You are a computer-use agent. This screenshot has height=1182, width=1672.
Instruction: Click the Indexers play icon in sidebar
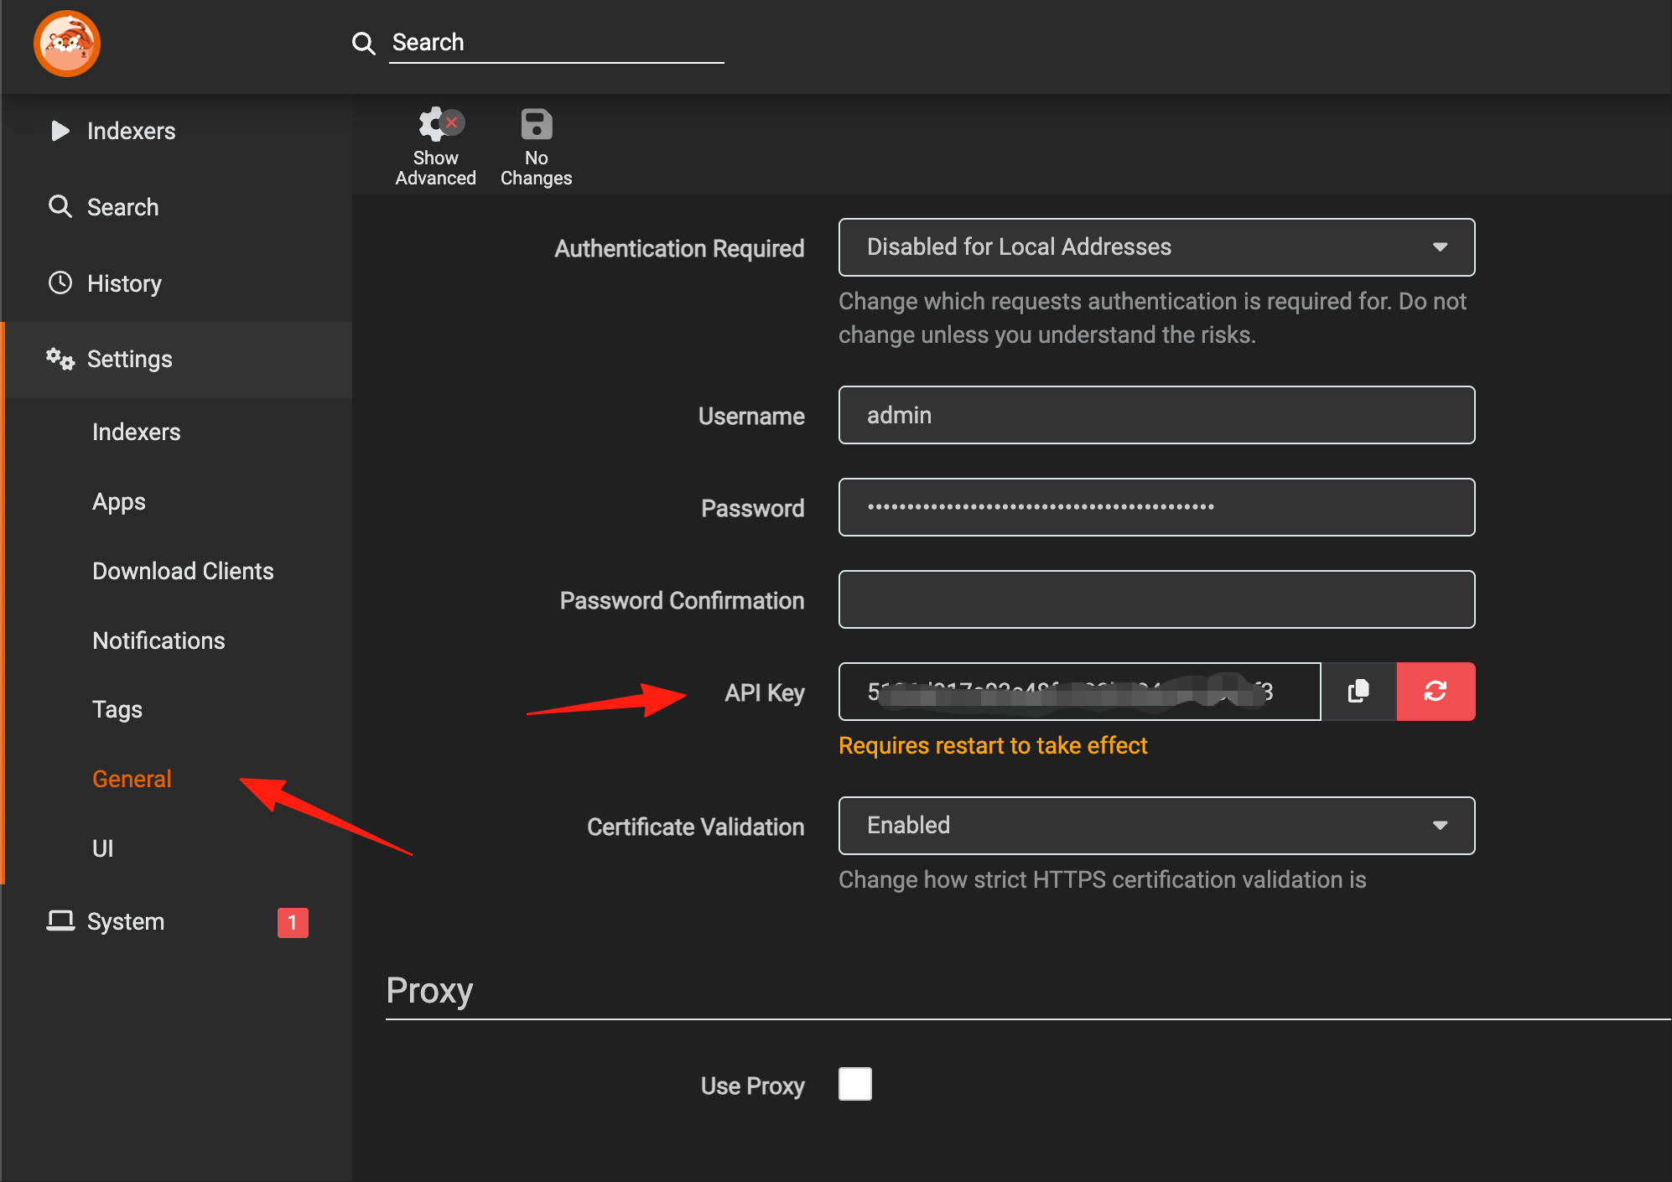click(60, 131)
